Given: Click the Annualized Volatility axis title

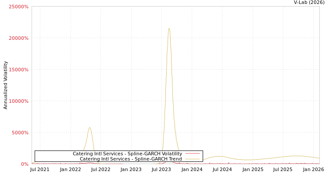Looking at the screenshot, I should (x=5, y=85).
